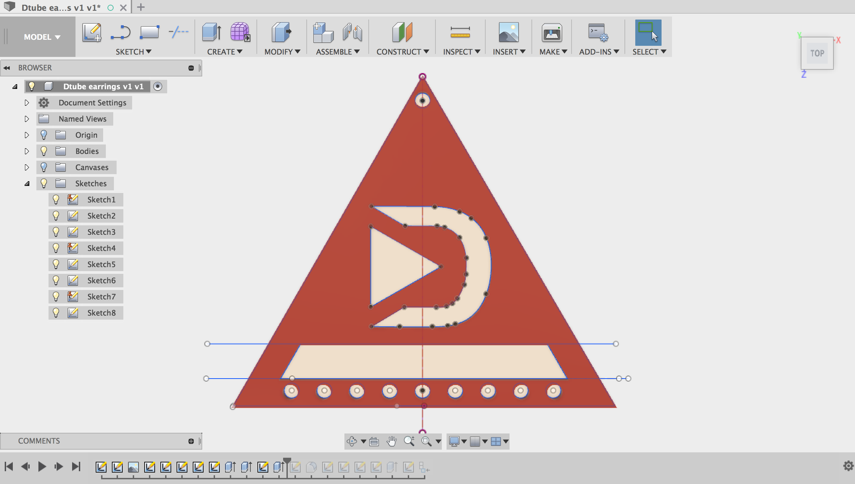Click the Scripts and Add-Ins icon
The image size is (855, 484).
598,32
